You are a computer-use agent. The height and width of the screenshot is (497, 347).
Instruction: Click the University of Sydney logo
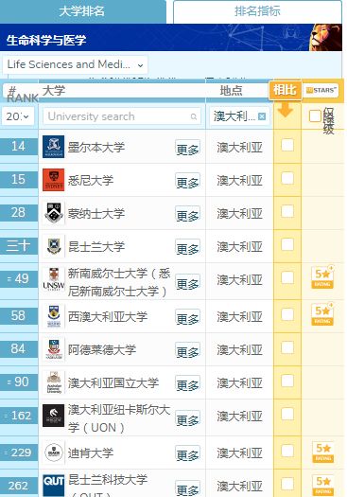[x=54, y=180]
